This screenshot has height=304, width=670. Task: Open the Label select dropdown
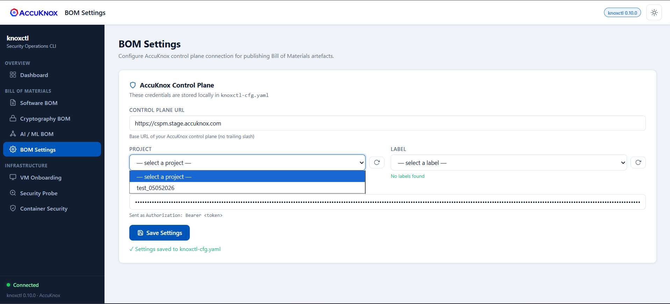509,162
